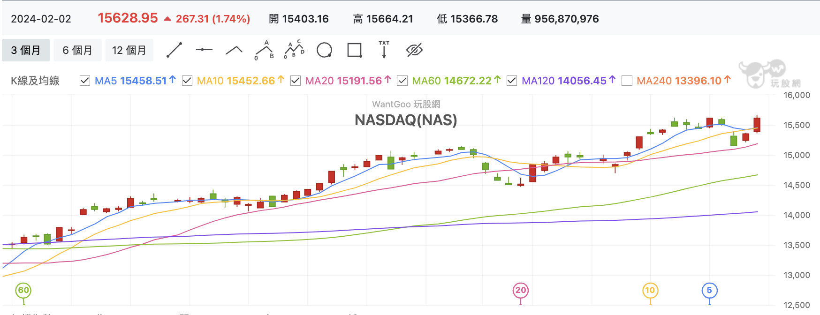Click the last red candlestick on the chart
Screen dimensions: 820x315
tap(757, 125)
